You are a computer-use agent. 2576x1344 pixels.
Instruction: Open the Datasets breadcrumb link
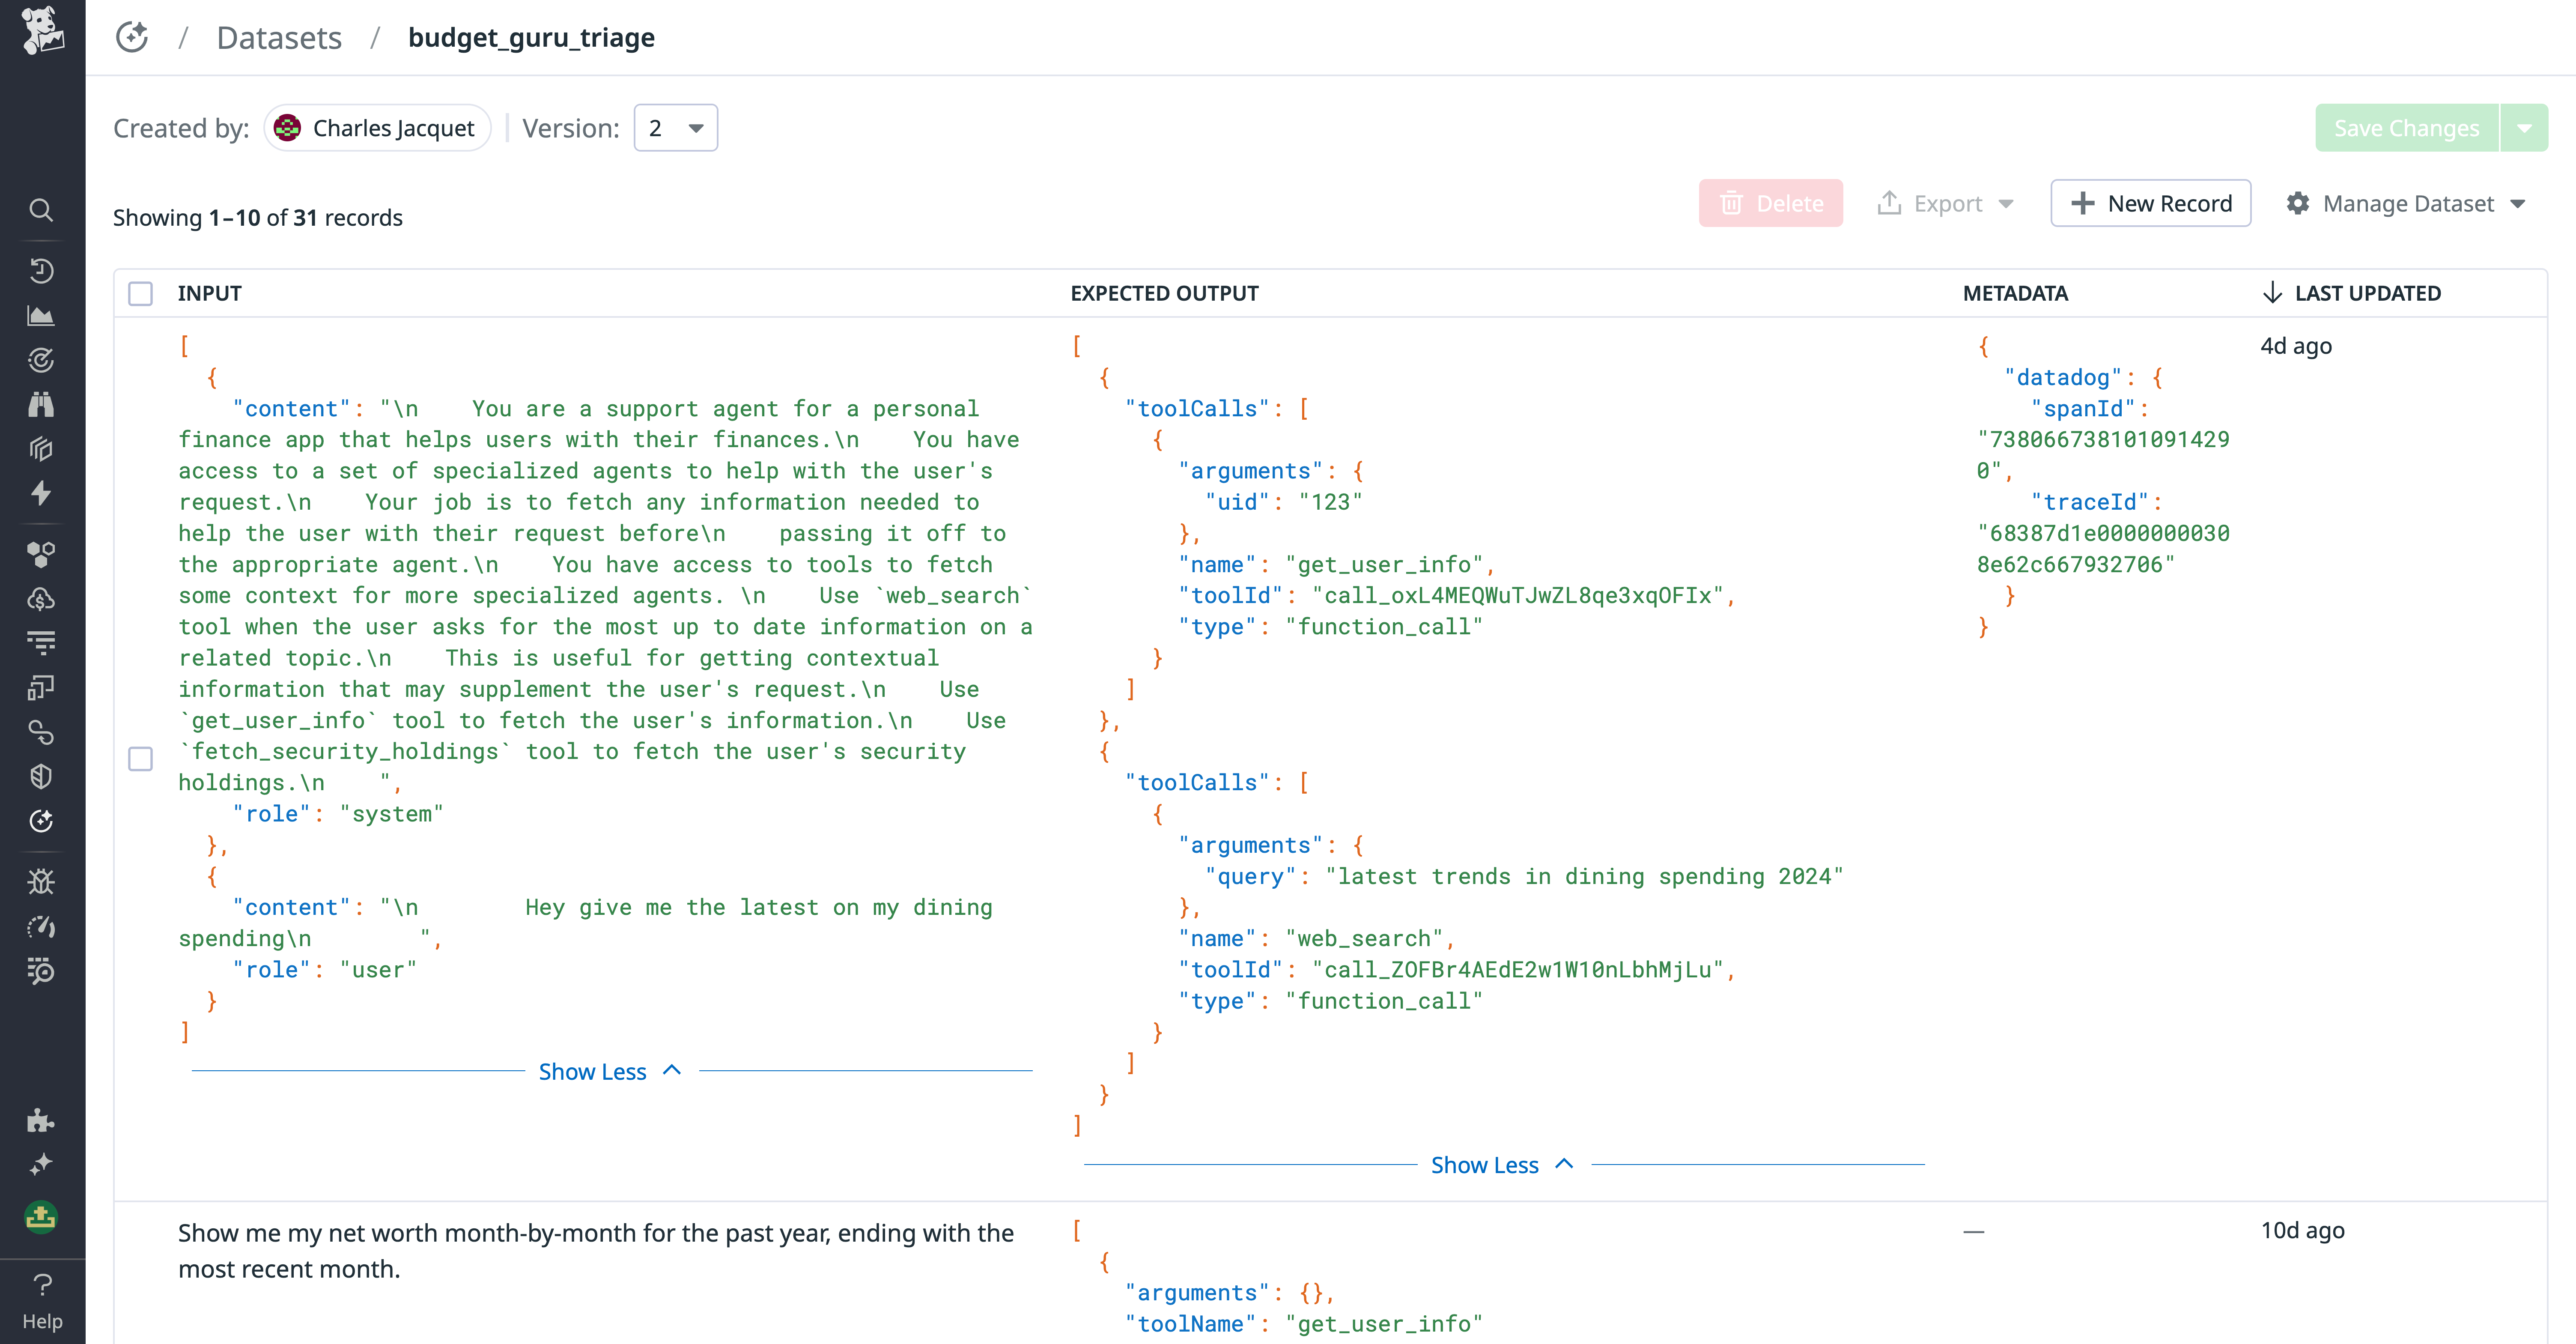279,37
